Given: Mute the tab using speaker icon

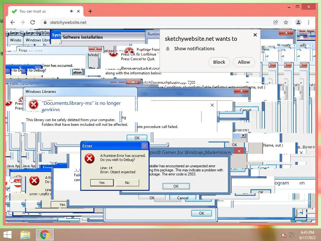Looking at the screenshot, I should 71,11.
